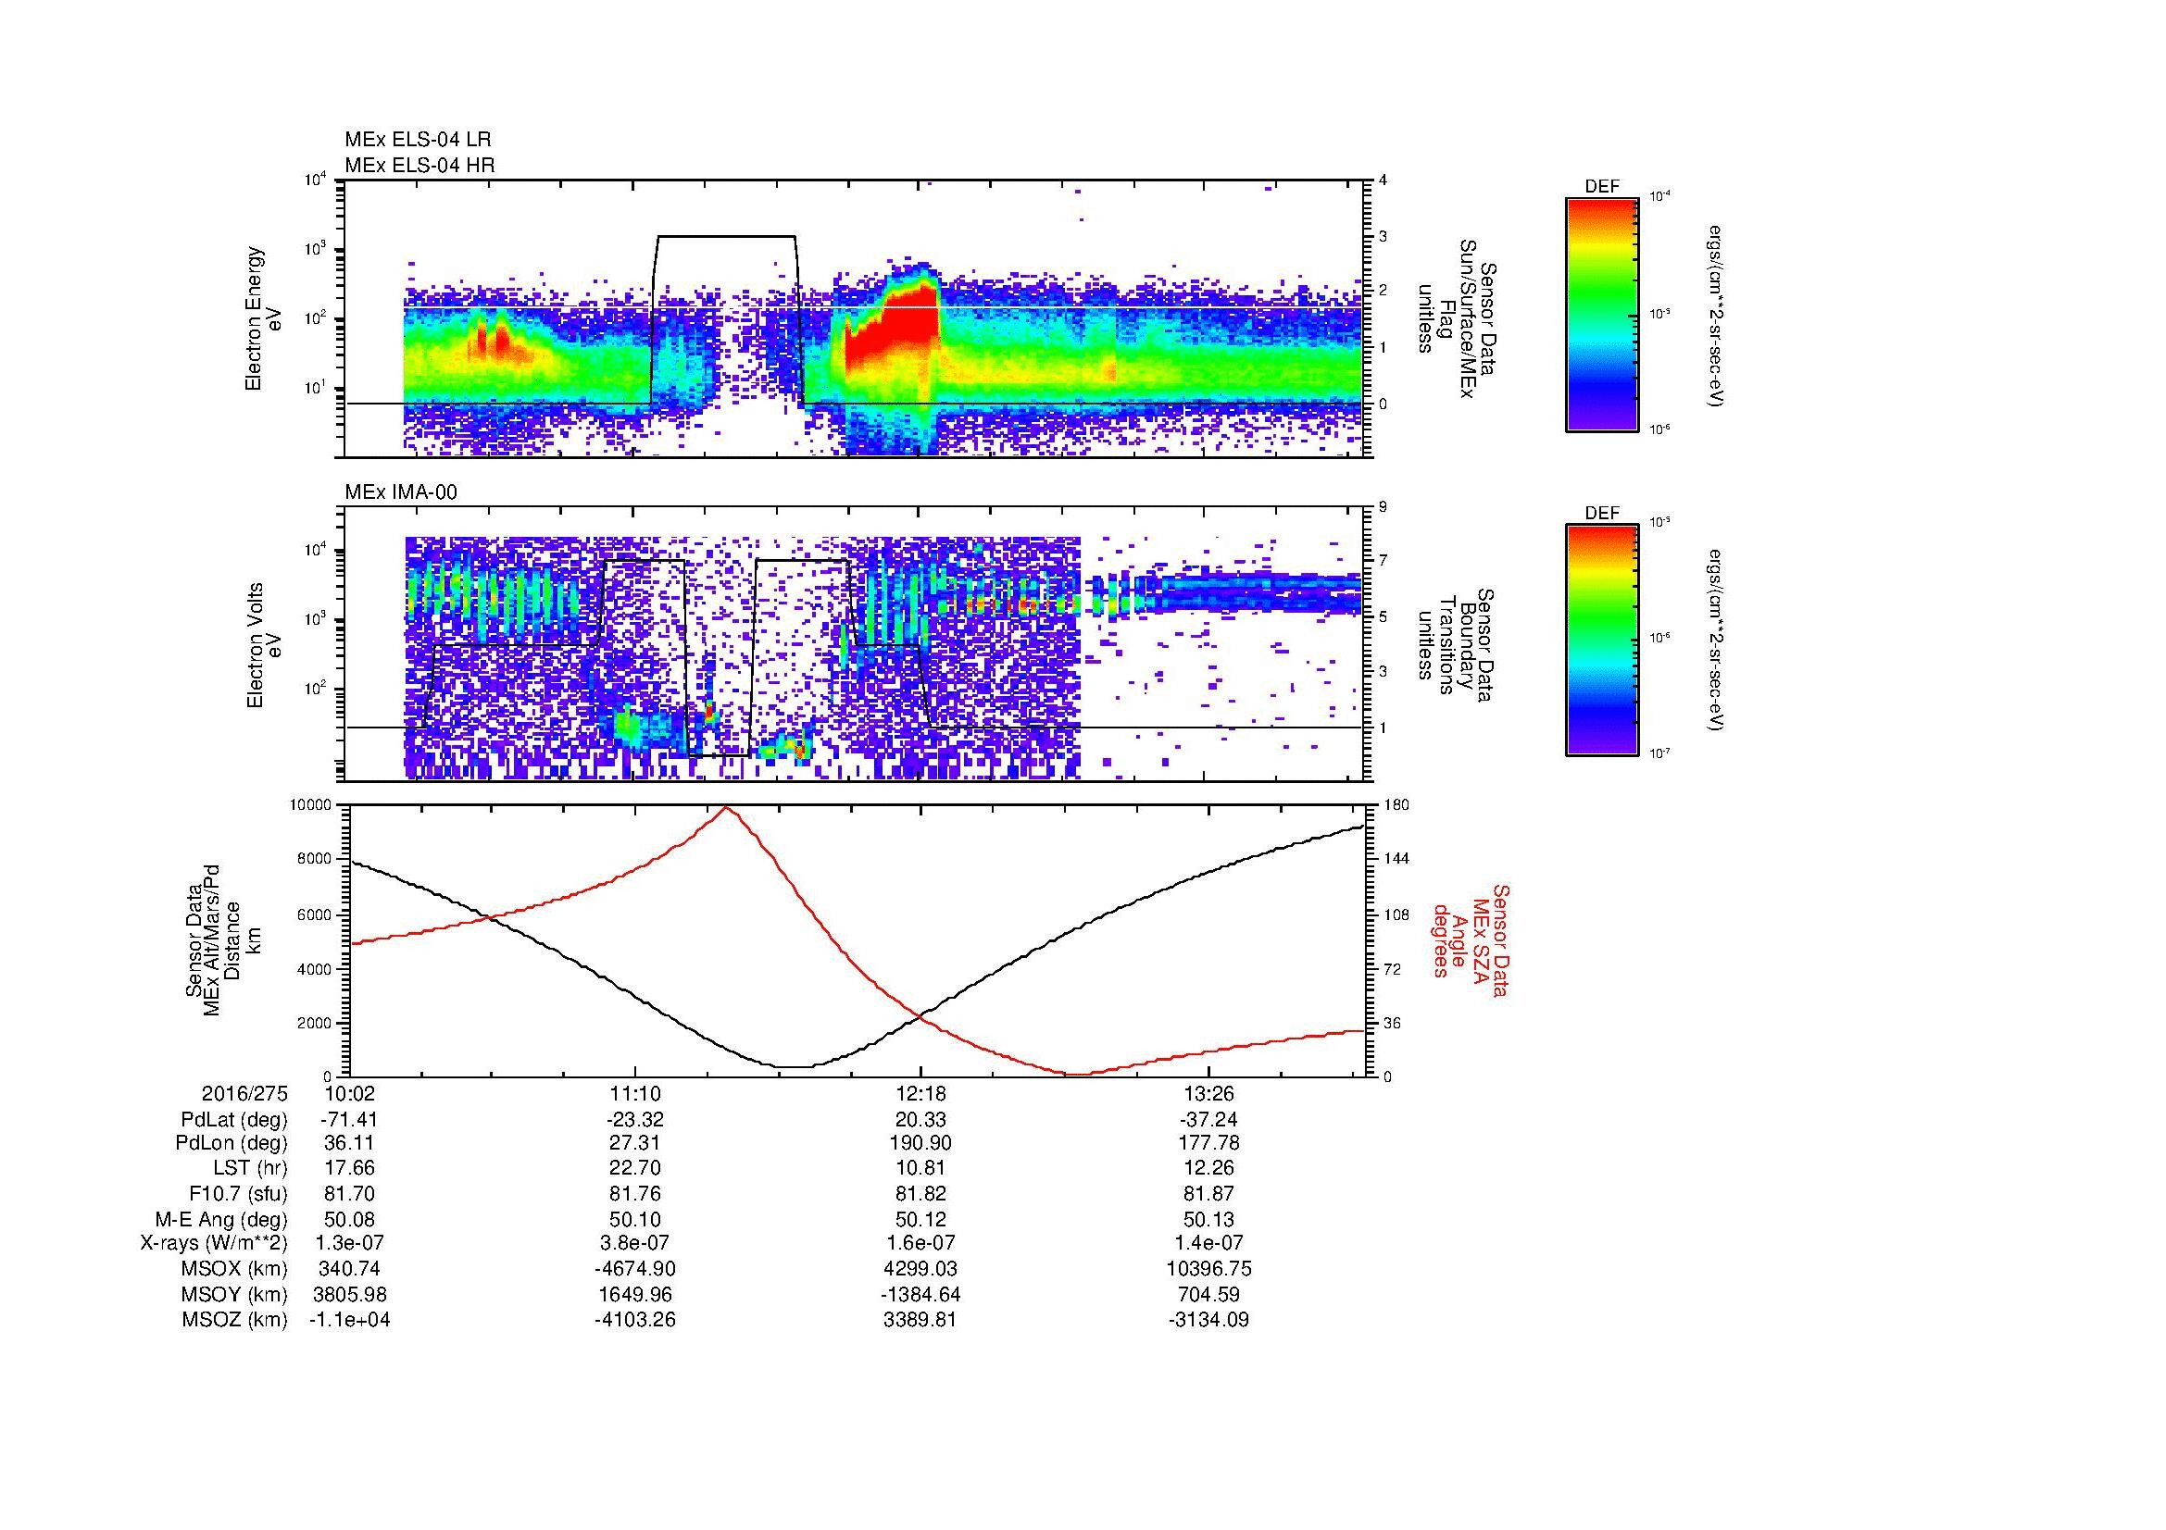Click the date label '2016/275'
2166x1530 pixels.
[x=244, y=1093]
